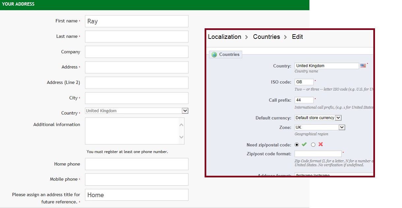Viewport: 402px width, 208px height.
Task: Click the Address (Line 2) field
Action: pos(136,83)
